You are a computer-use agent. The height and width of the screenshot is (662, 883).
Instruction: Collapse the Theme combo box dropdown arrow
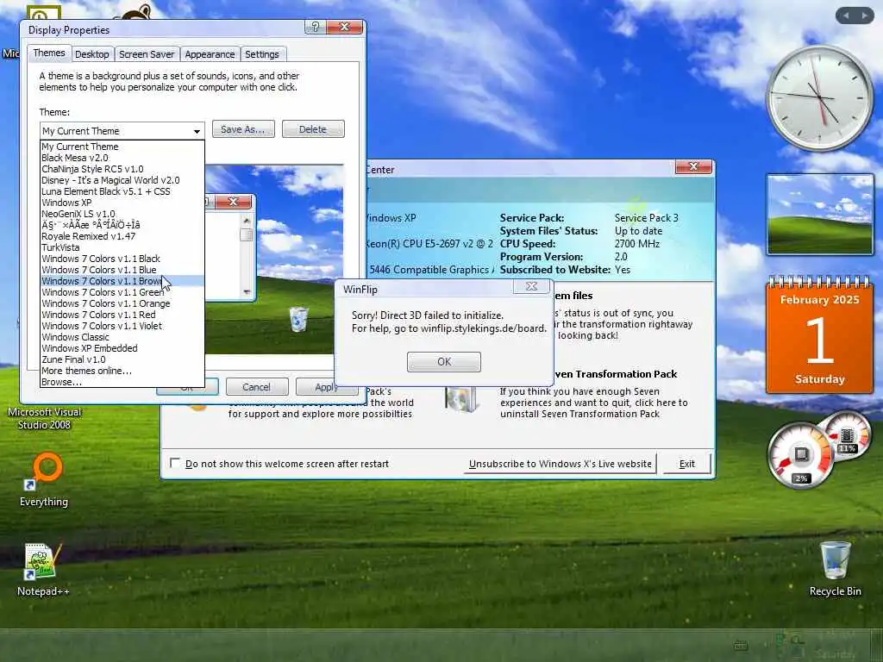(x=197, y=131)
